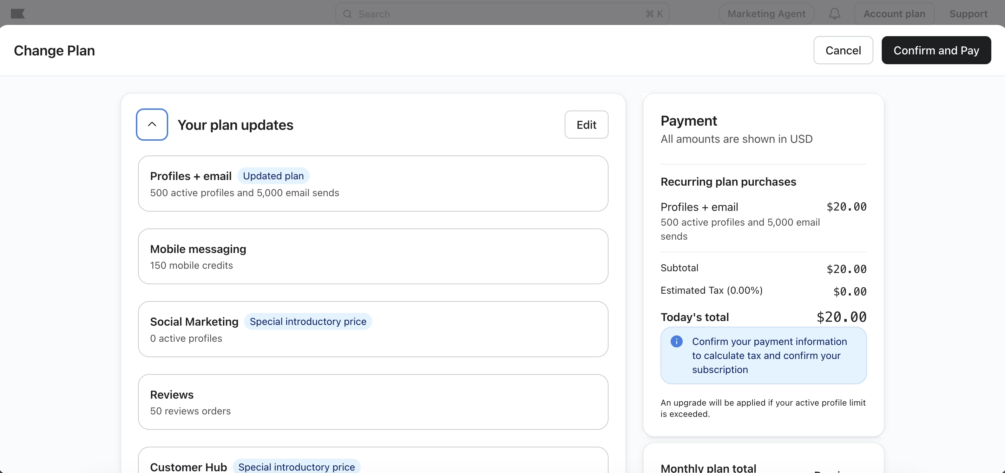Screen dimensions: 1005x473
Task: Open the Support menu
Action: pos(968,14)
